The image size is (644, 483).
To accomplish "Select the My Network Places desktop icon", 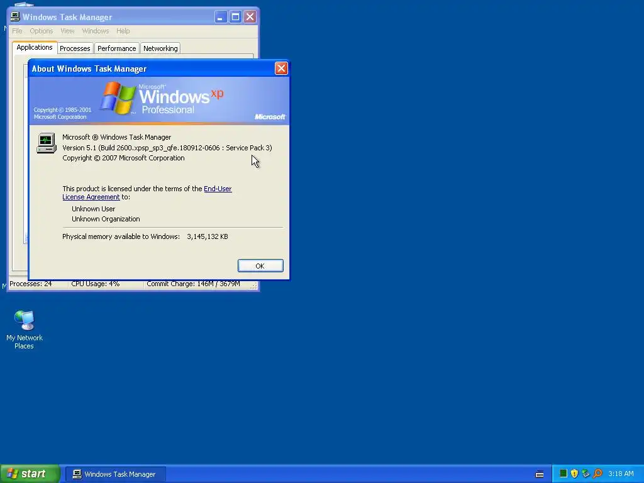I will point(25,330).
